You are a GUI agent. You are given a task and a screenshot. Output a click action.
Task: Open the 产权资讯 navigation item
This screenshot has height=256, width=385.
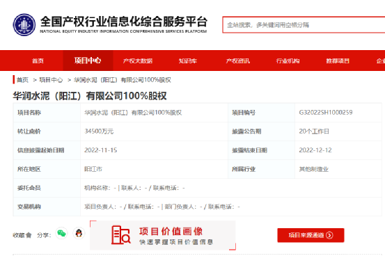[x=237, y=61]
